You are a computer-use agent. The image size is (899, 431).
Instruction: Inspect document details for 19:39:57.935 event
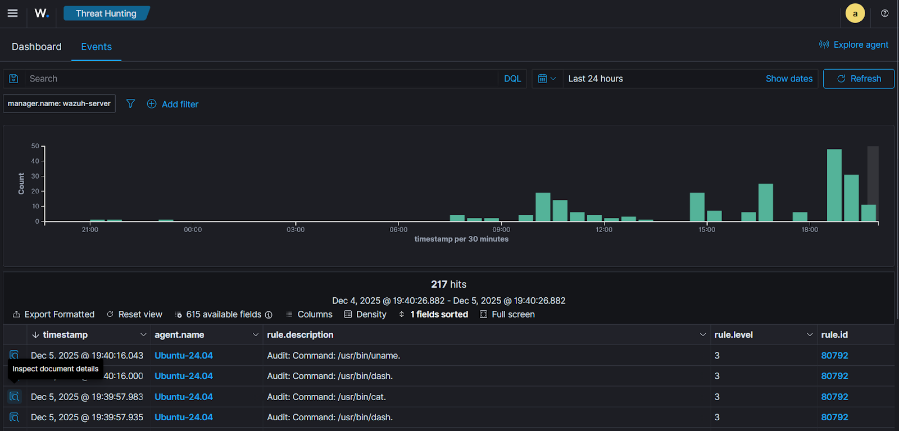pyautogui.click(x=15, y=417)
